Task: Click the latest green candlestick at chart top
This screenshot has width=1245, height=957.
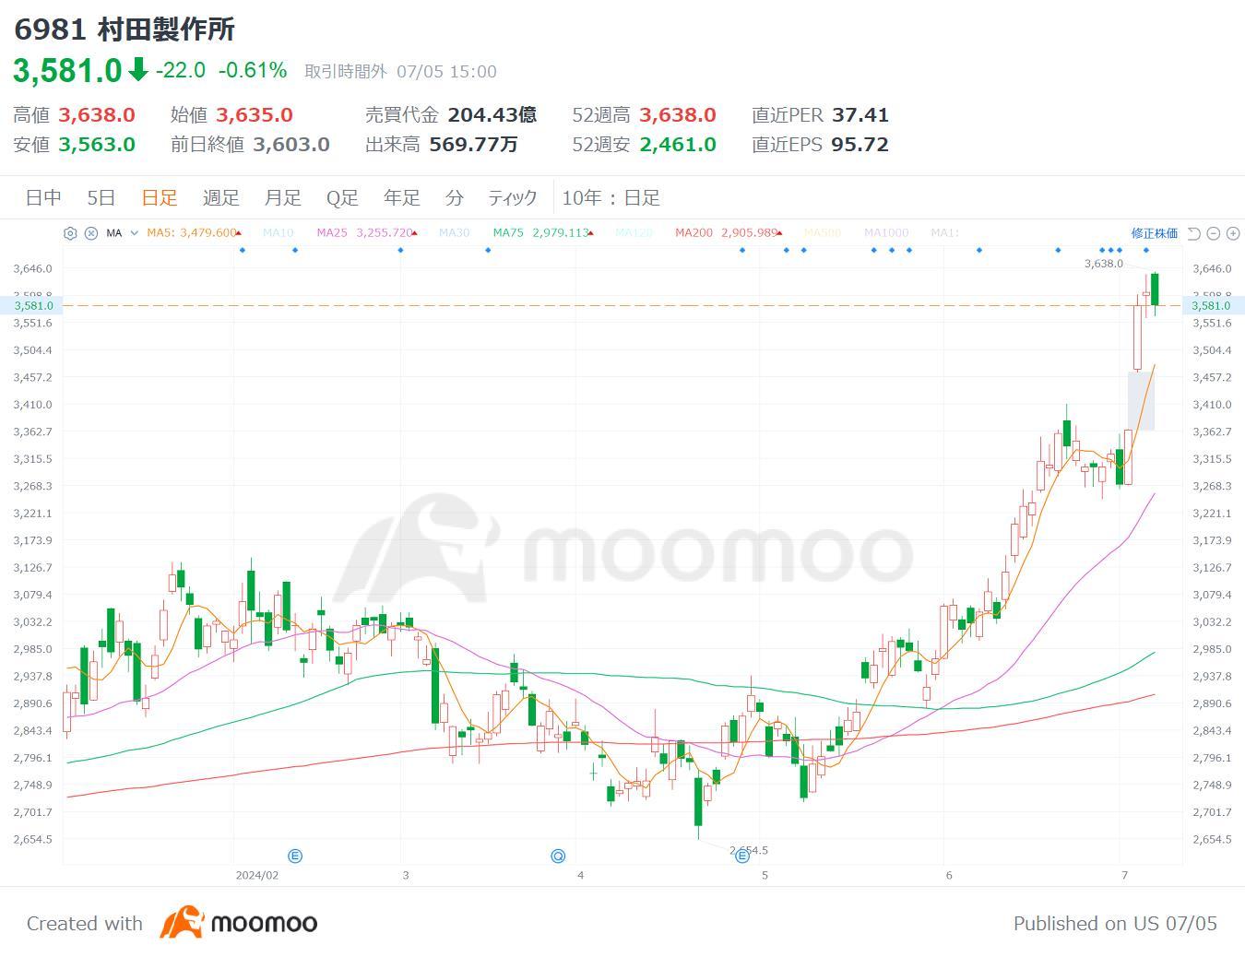Action: click(1155, 289)
